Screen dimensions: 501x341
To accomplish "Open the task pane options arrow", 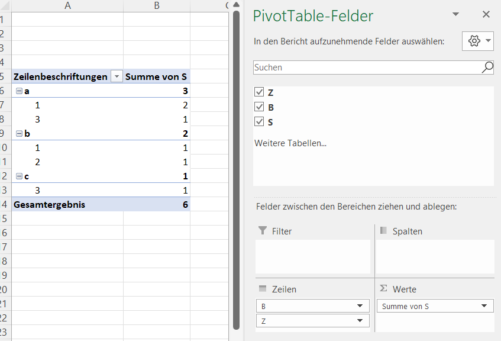I will point(455,15).
